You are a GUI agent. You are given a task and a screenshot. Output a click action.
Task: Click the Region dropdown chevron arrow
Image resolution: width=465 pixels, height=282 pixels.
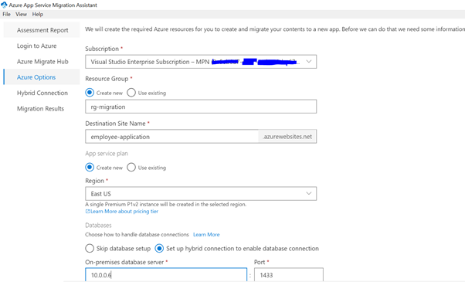click(309, 193)
